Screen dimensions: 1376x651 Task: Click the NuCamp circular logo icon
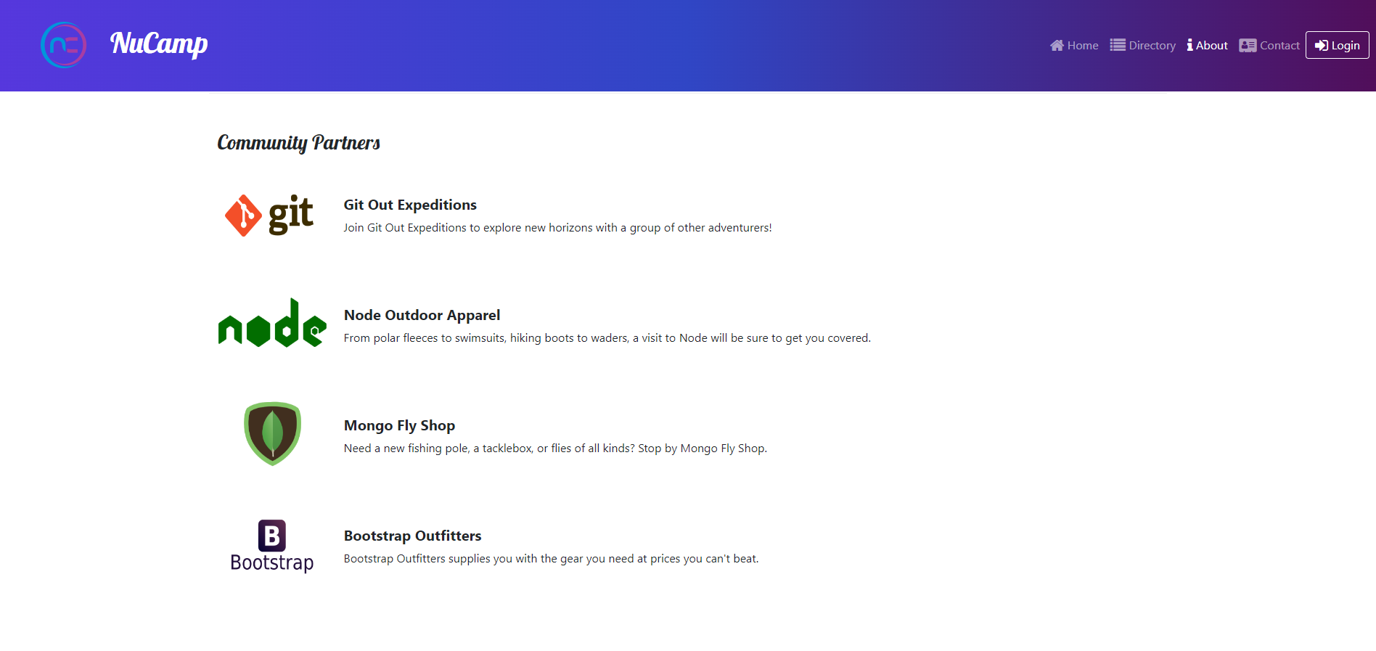(64, 45)
